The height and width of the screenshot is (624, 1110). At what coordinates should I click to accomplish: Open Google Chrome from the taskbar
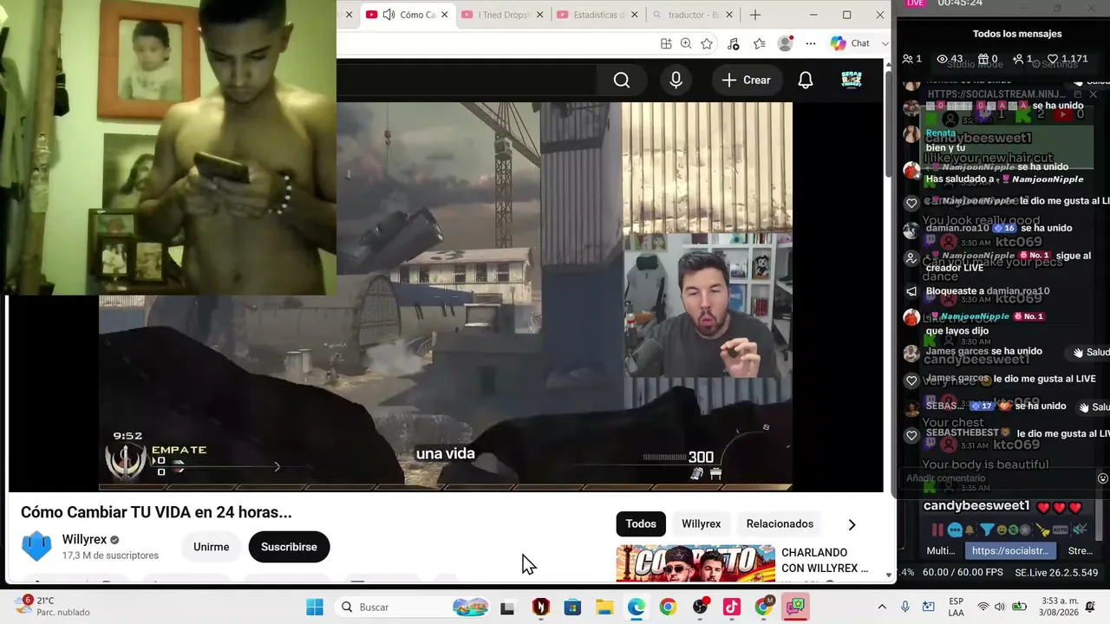[x=668, y=607]
